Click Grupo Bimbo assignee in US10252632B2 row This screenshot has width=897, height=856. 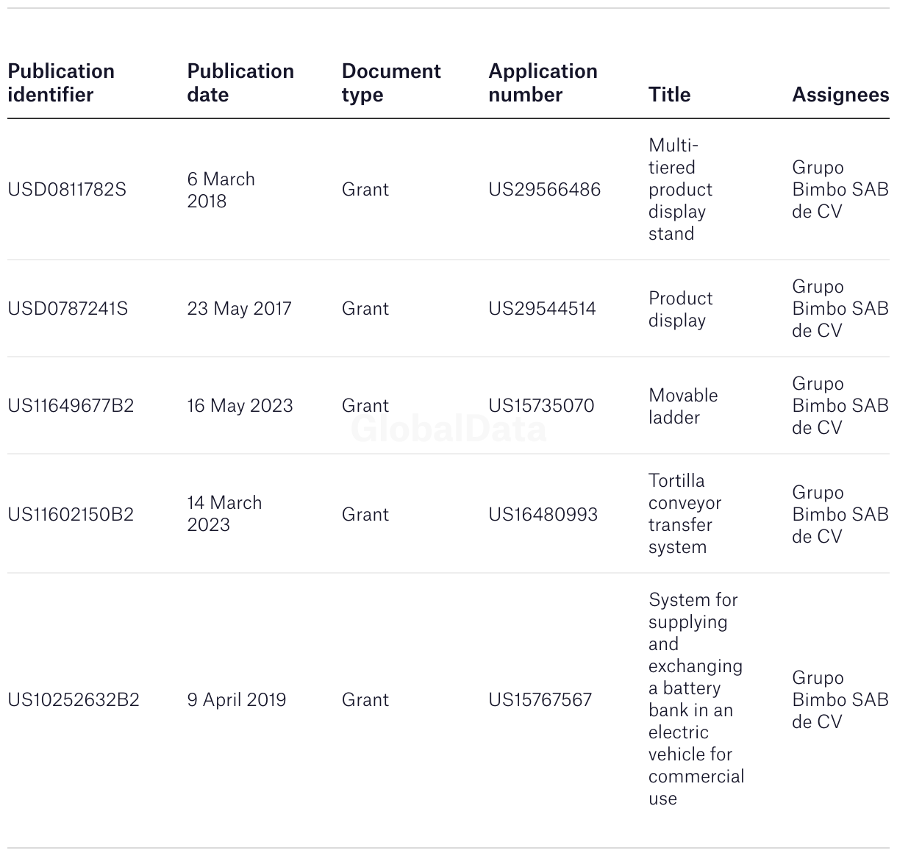840,699
